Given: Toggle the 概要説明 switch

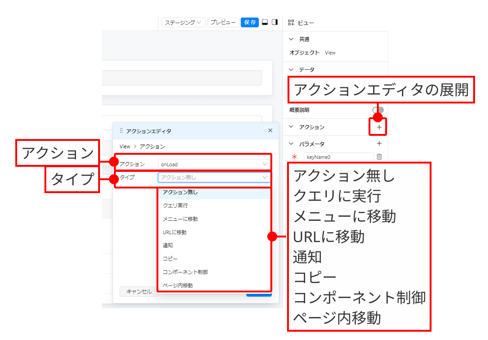Looking at the screenshot, I should click(378, 110).
